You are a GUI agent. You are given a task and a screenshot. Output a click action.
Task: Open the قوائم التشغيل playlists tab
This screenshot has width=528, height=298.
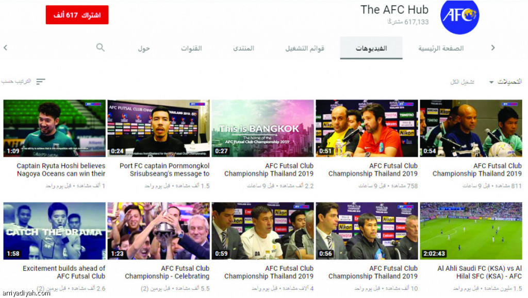(305, 48)
